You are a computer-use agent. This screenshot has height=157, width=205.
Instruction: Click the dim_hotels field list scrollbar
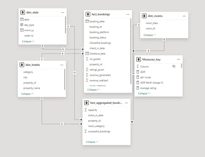65,80
